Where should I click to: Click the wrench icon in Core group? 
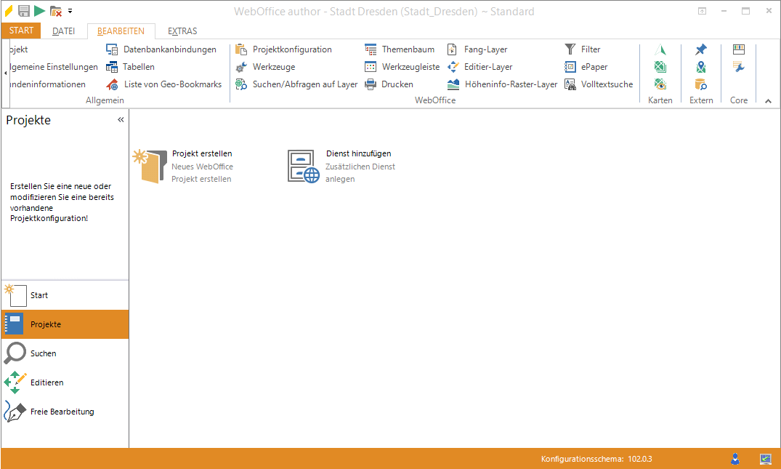738,67
